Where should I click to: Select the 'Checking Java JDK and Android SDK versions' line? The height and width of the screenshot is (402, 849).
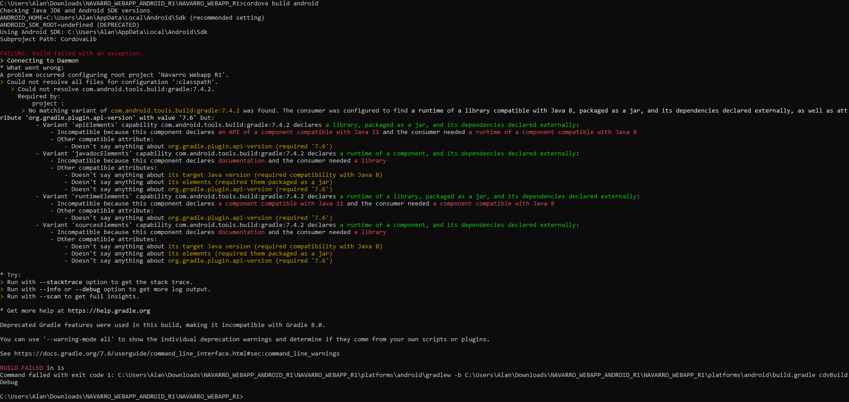(75, 11)
